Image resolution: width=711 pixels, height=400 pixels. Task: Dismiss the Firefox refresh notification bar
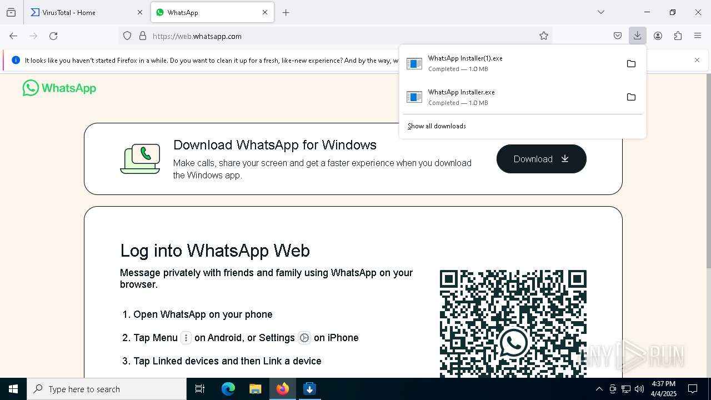[697, 60]
